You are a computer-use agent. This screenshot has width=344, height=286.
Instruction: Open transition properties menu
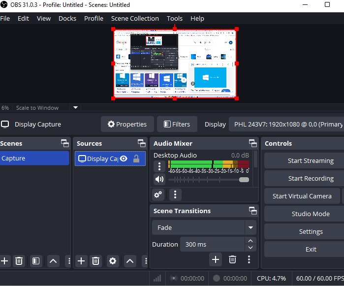tap(249, 259)
